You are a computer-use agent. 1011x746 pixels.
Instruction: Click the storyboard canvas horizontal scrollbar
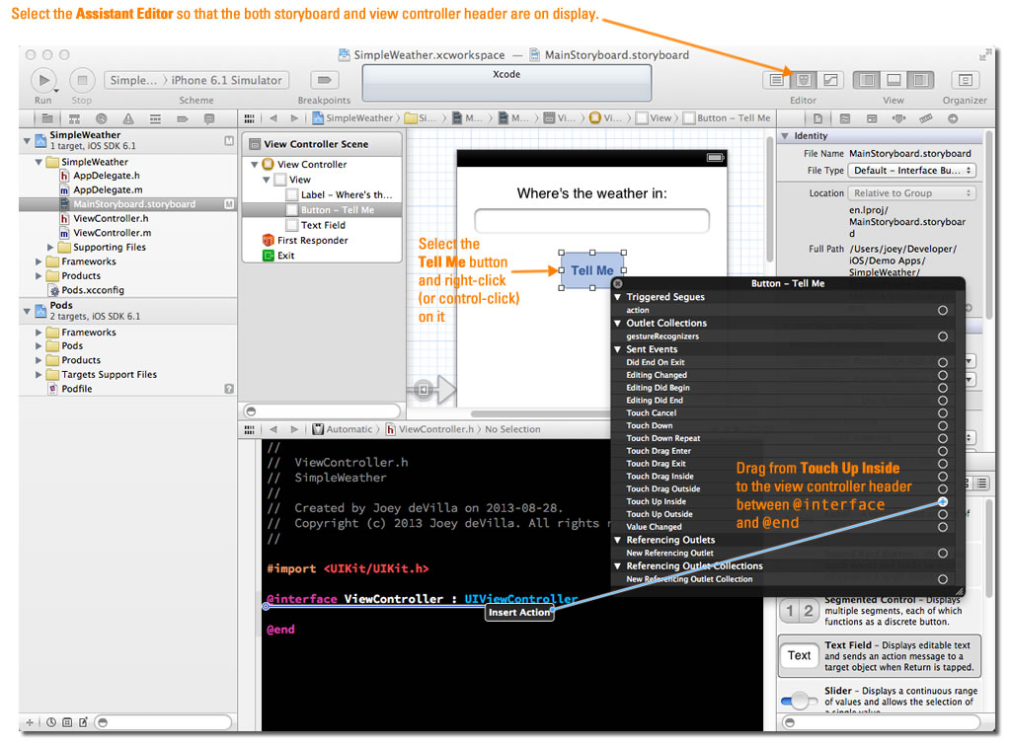point(538,413)
